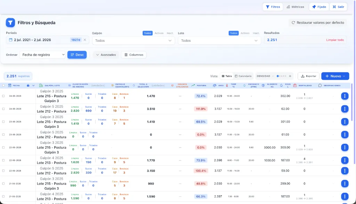Open the Galpón Todos dropdown
The height and width of the screenshot is (204, 356).
click(x=133, y=40)
